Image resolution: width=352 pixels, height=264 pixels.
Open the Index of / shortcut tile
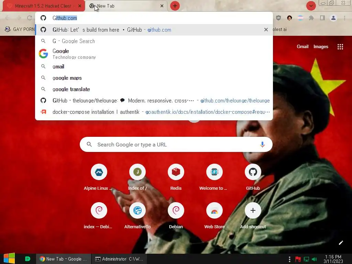pos(137,177)
